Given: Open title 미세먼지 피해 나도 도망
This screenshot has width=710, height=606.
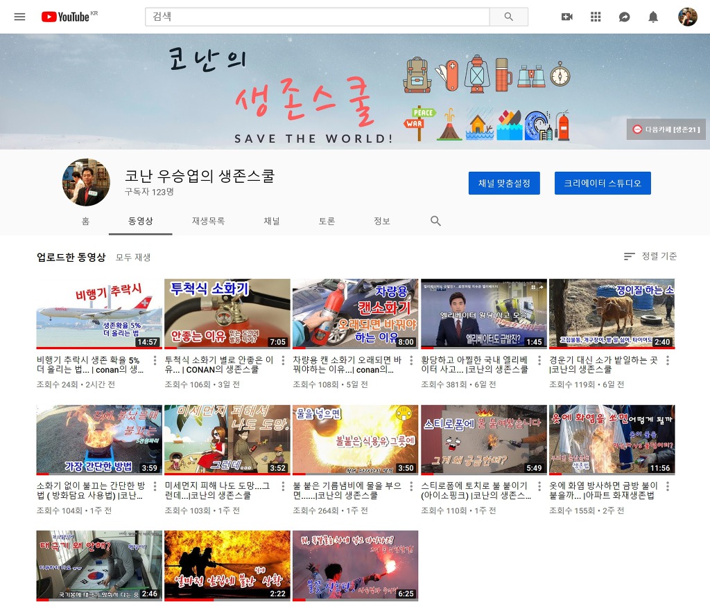Looking at the screenshot, I should (x=217, y=490).
